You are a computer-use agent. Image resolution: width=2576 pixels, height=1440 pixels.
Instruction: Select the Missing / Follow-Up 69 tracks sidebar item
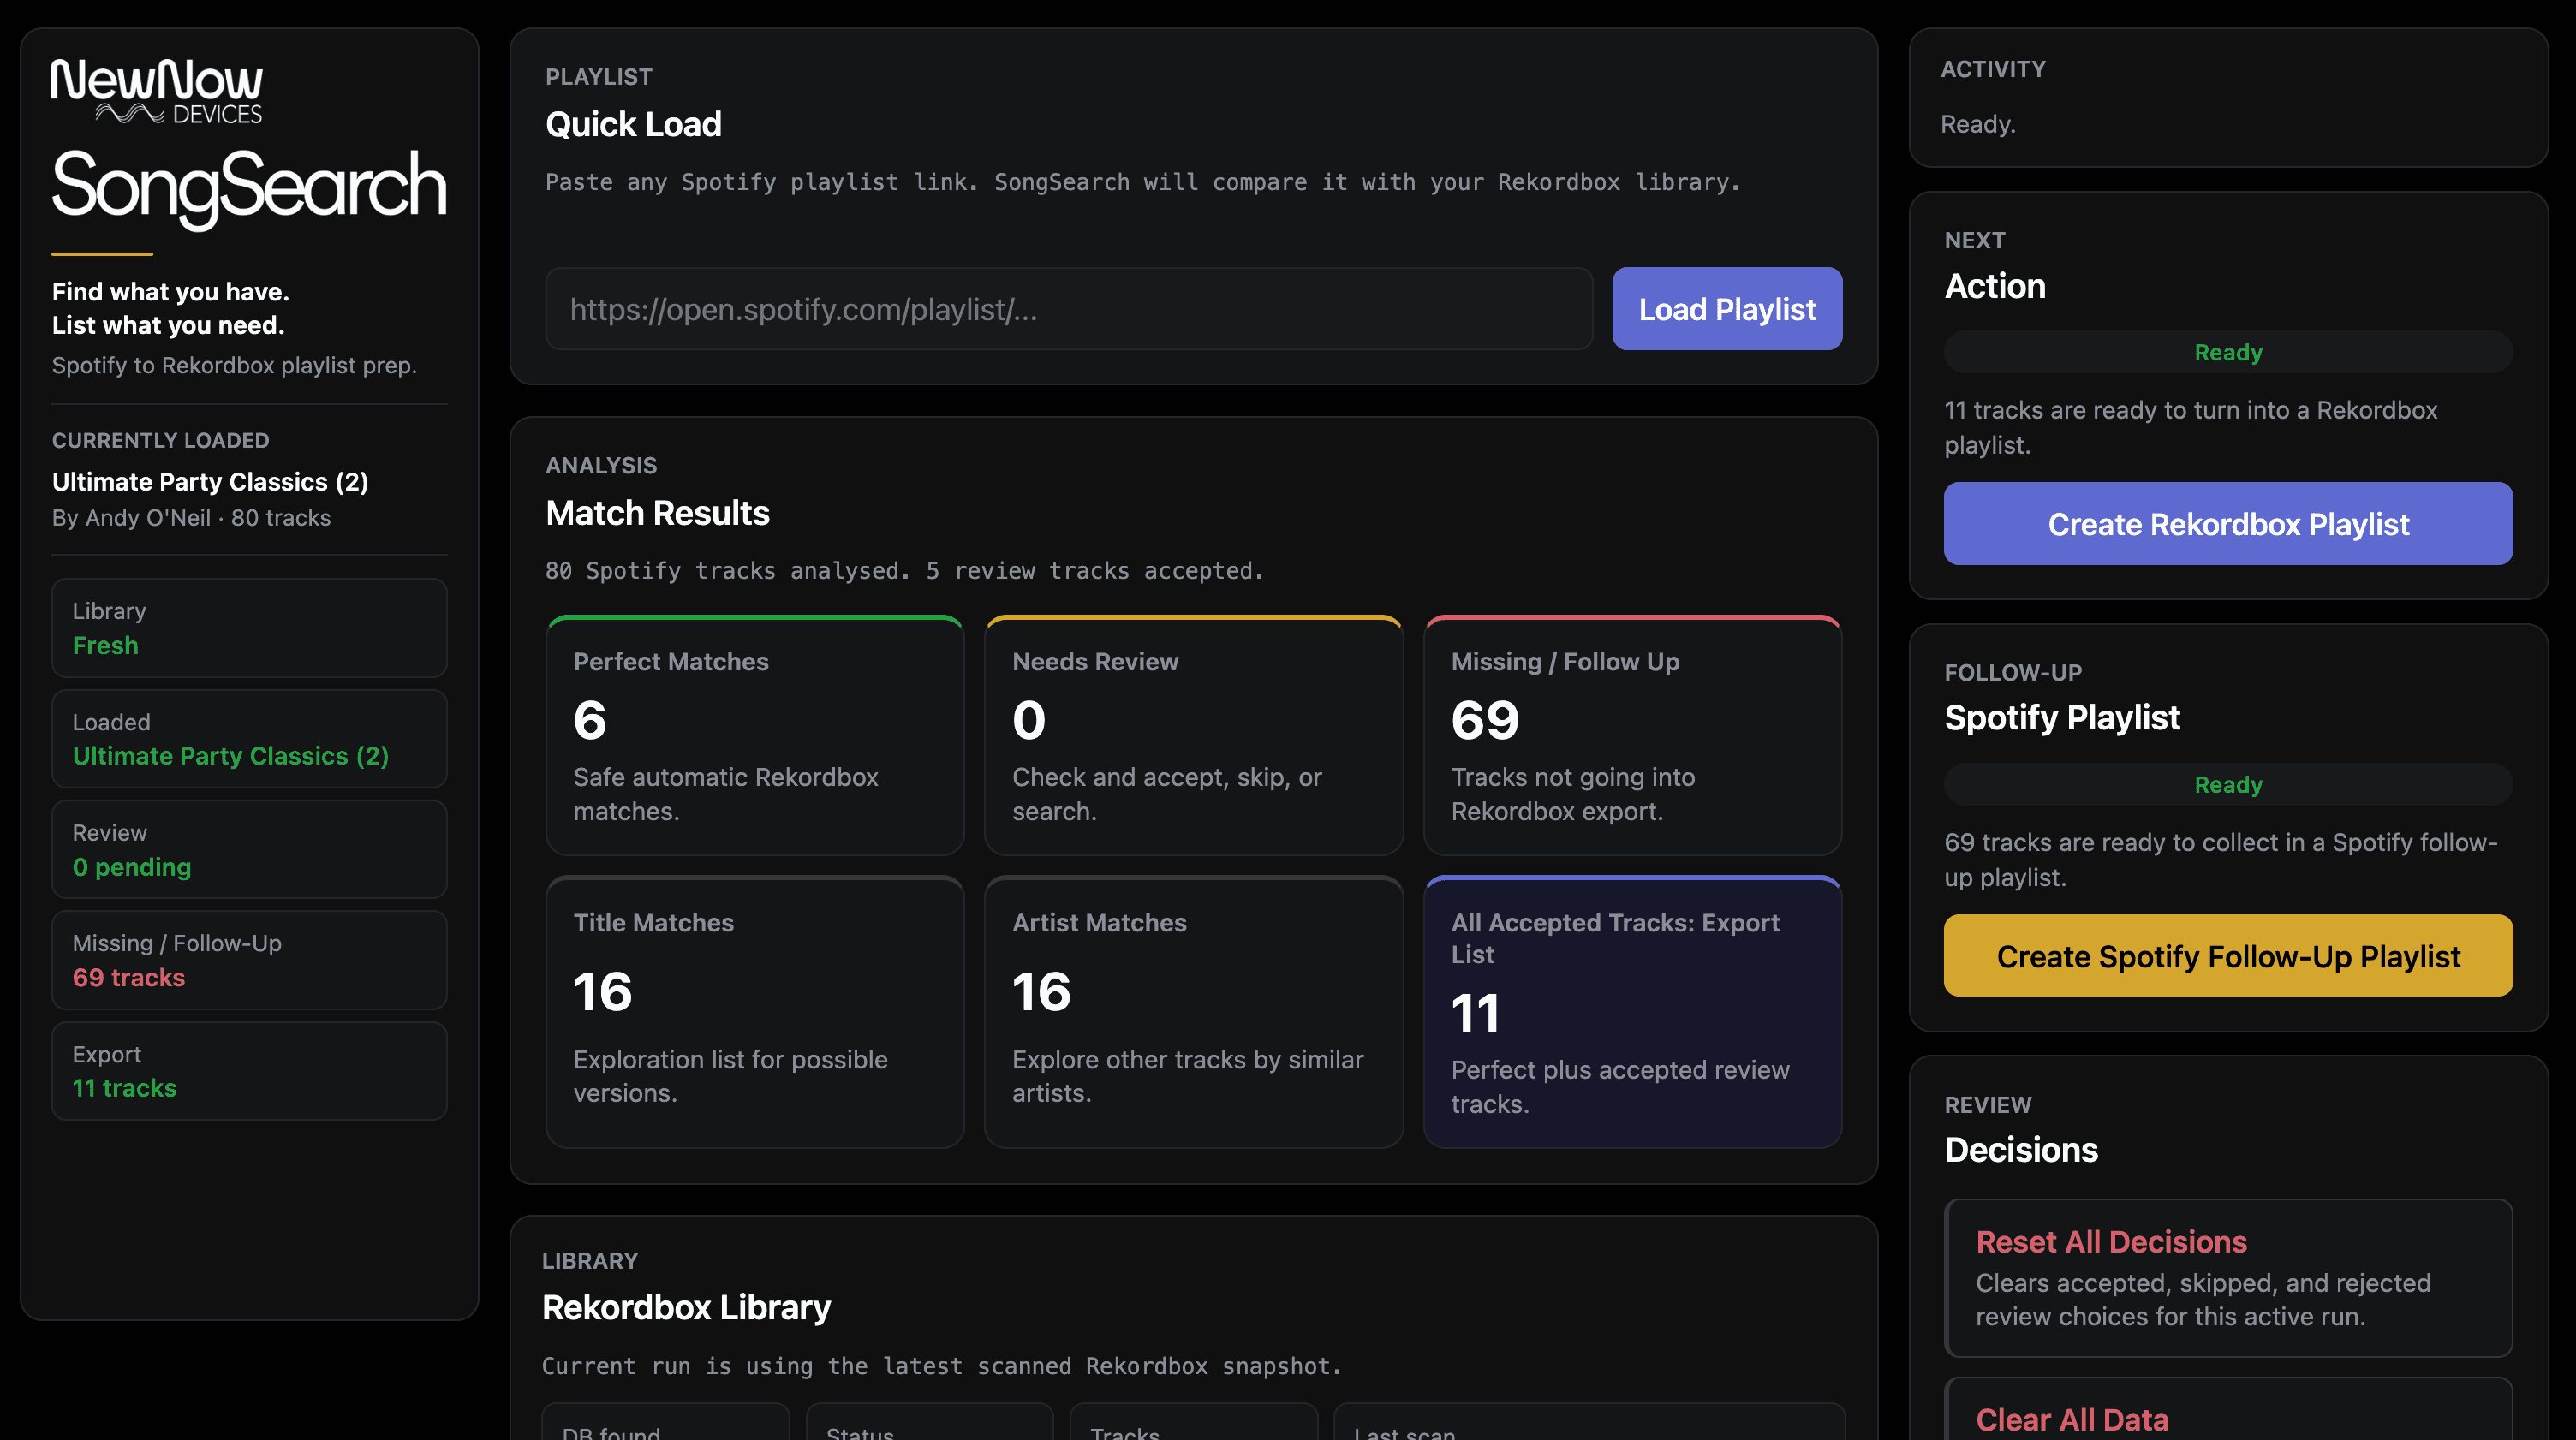point(249,960)
